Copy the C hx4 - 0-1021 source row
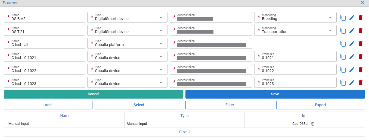 [343, 57]
